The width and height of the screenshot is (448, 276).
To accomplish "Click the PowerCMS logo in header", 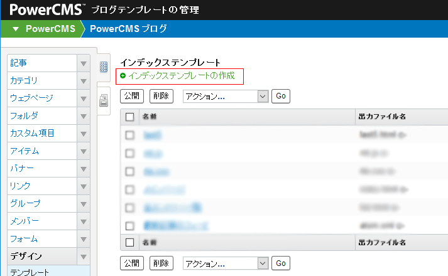I will (47, 9).
